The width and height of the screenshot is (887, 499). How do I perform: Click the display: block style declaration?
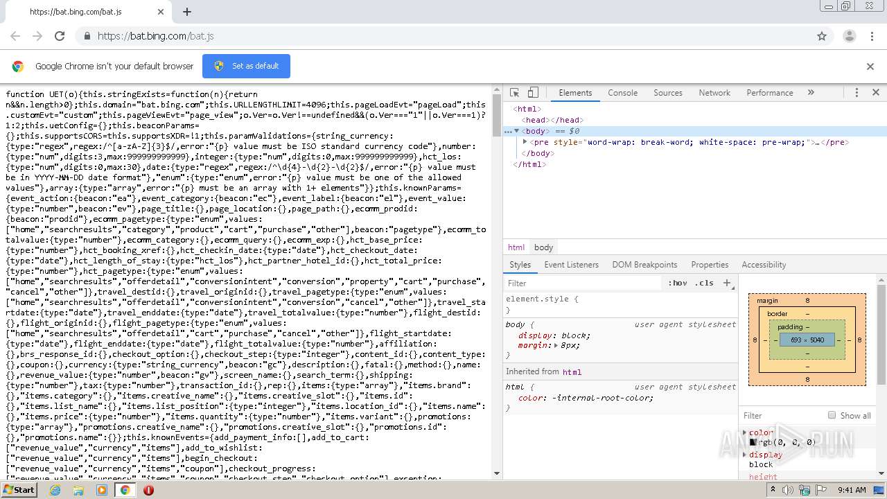554,335
